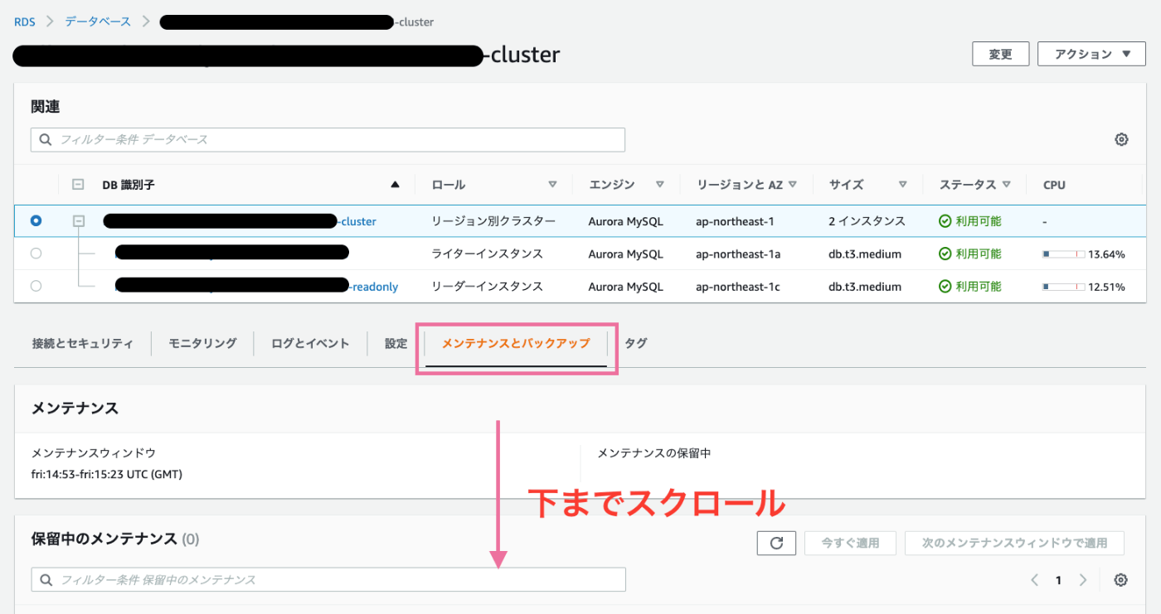This screenshot has height=614, width=1161.
Task: Select the ライターインスタンス row radio button
Action: pyautogui.click(x=36, y=254)
